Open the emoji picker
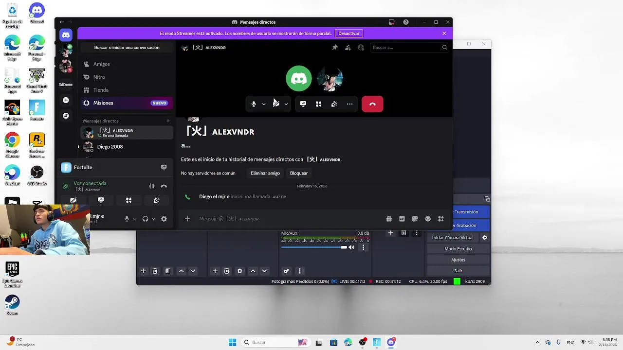Viewport: 623px width, 350px height. pos(428,219)
